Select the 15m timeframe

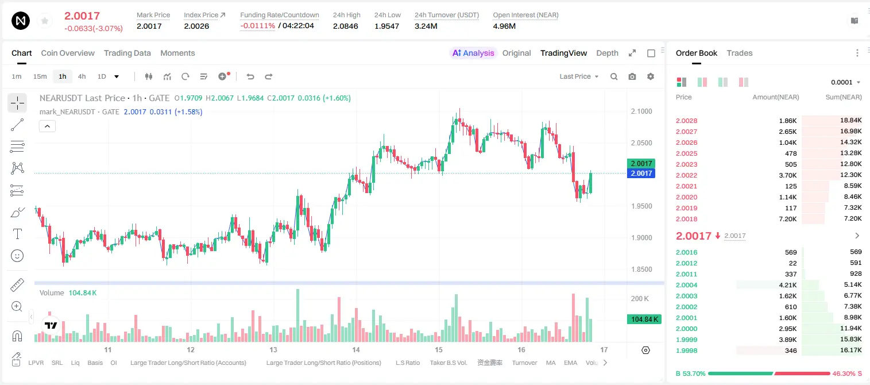coord(40,76)
